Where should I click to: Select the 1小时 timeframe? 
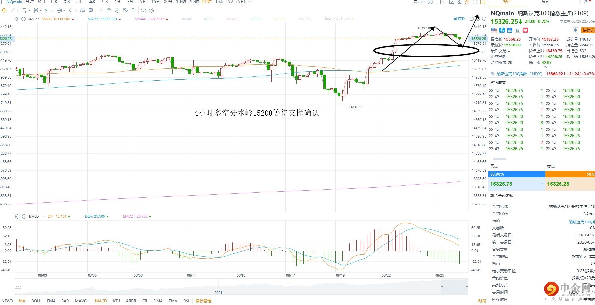[x=181, y=2]
